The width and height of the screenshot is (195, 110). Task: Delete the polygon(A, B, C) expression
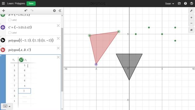point(58,48)
